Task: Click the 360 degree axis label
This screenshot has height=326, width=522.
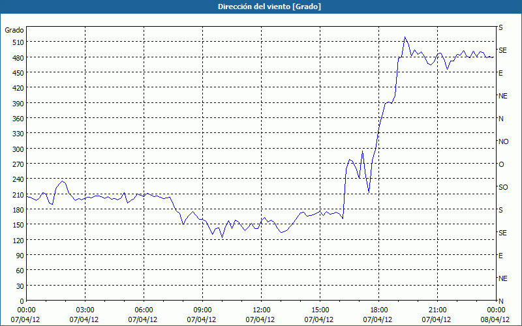Action: 18,119
